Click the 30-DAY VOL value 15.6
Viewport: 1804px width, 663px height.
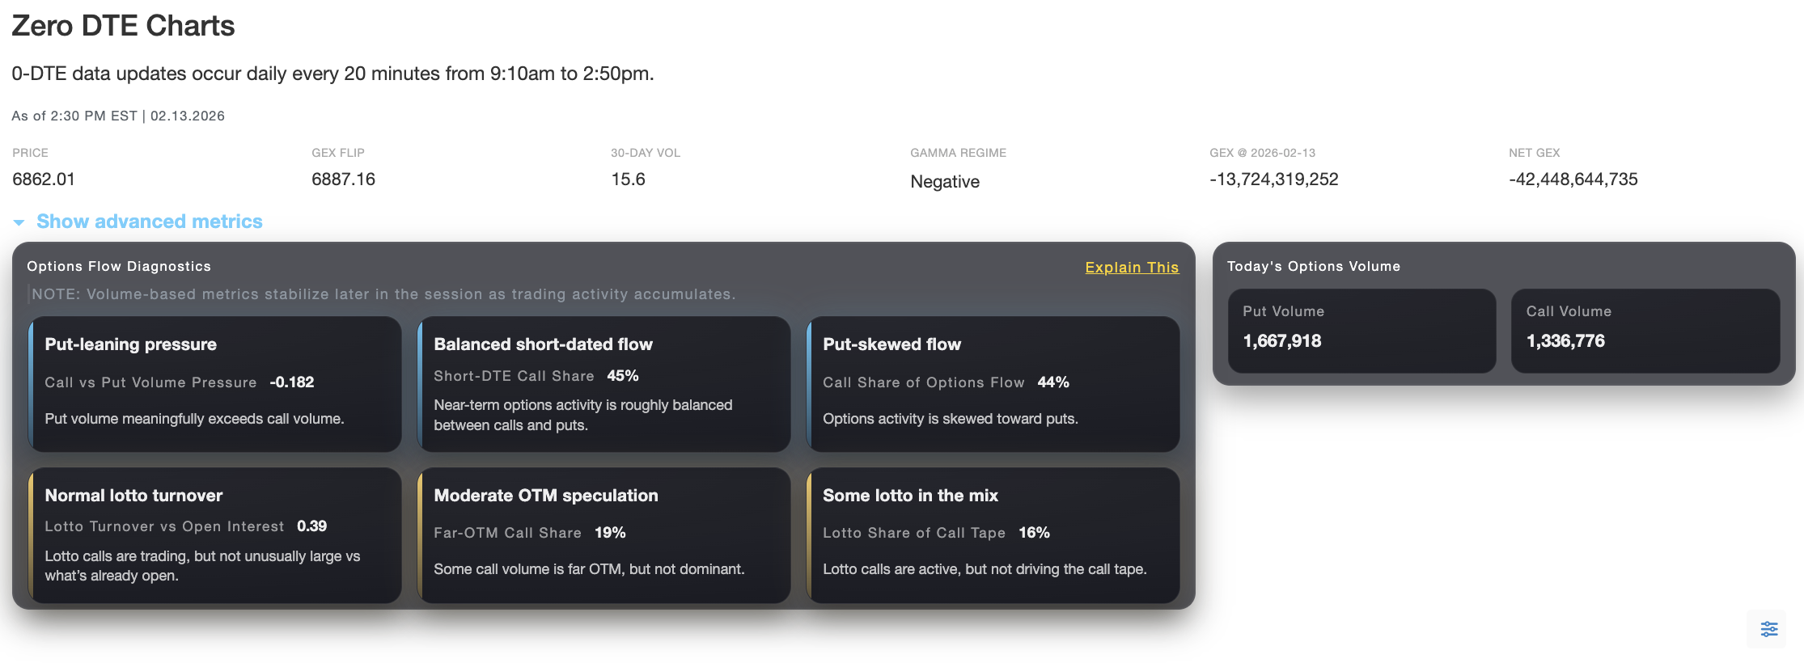pyautogui.click(x=628, y=179)
